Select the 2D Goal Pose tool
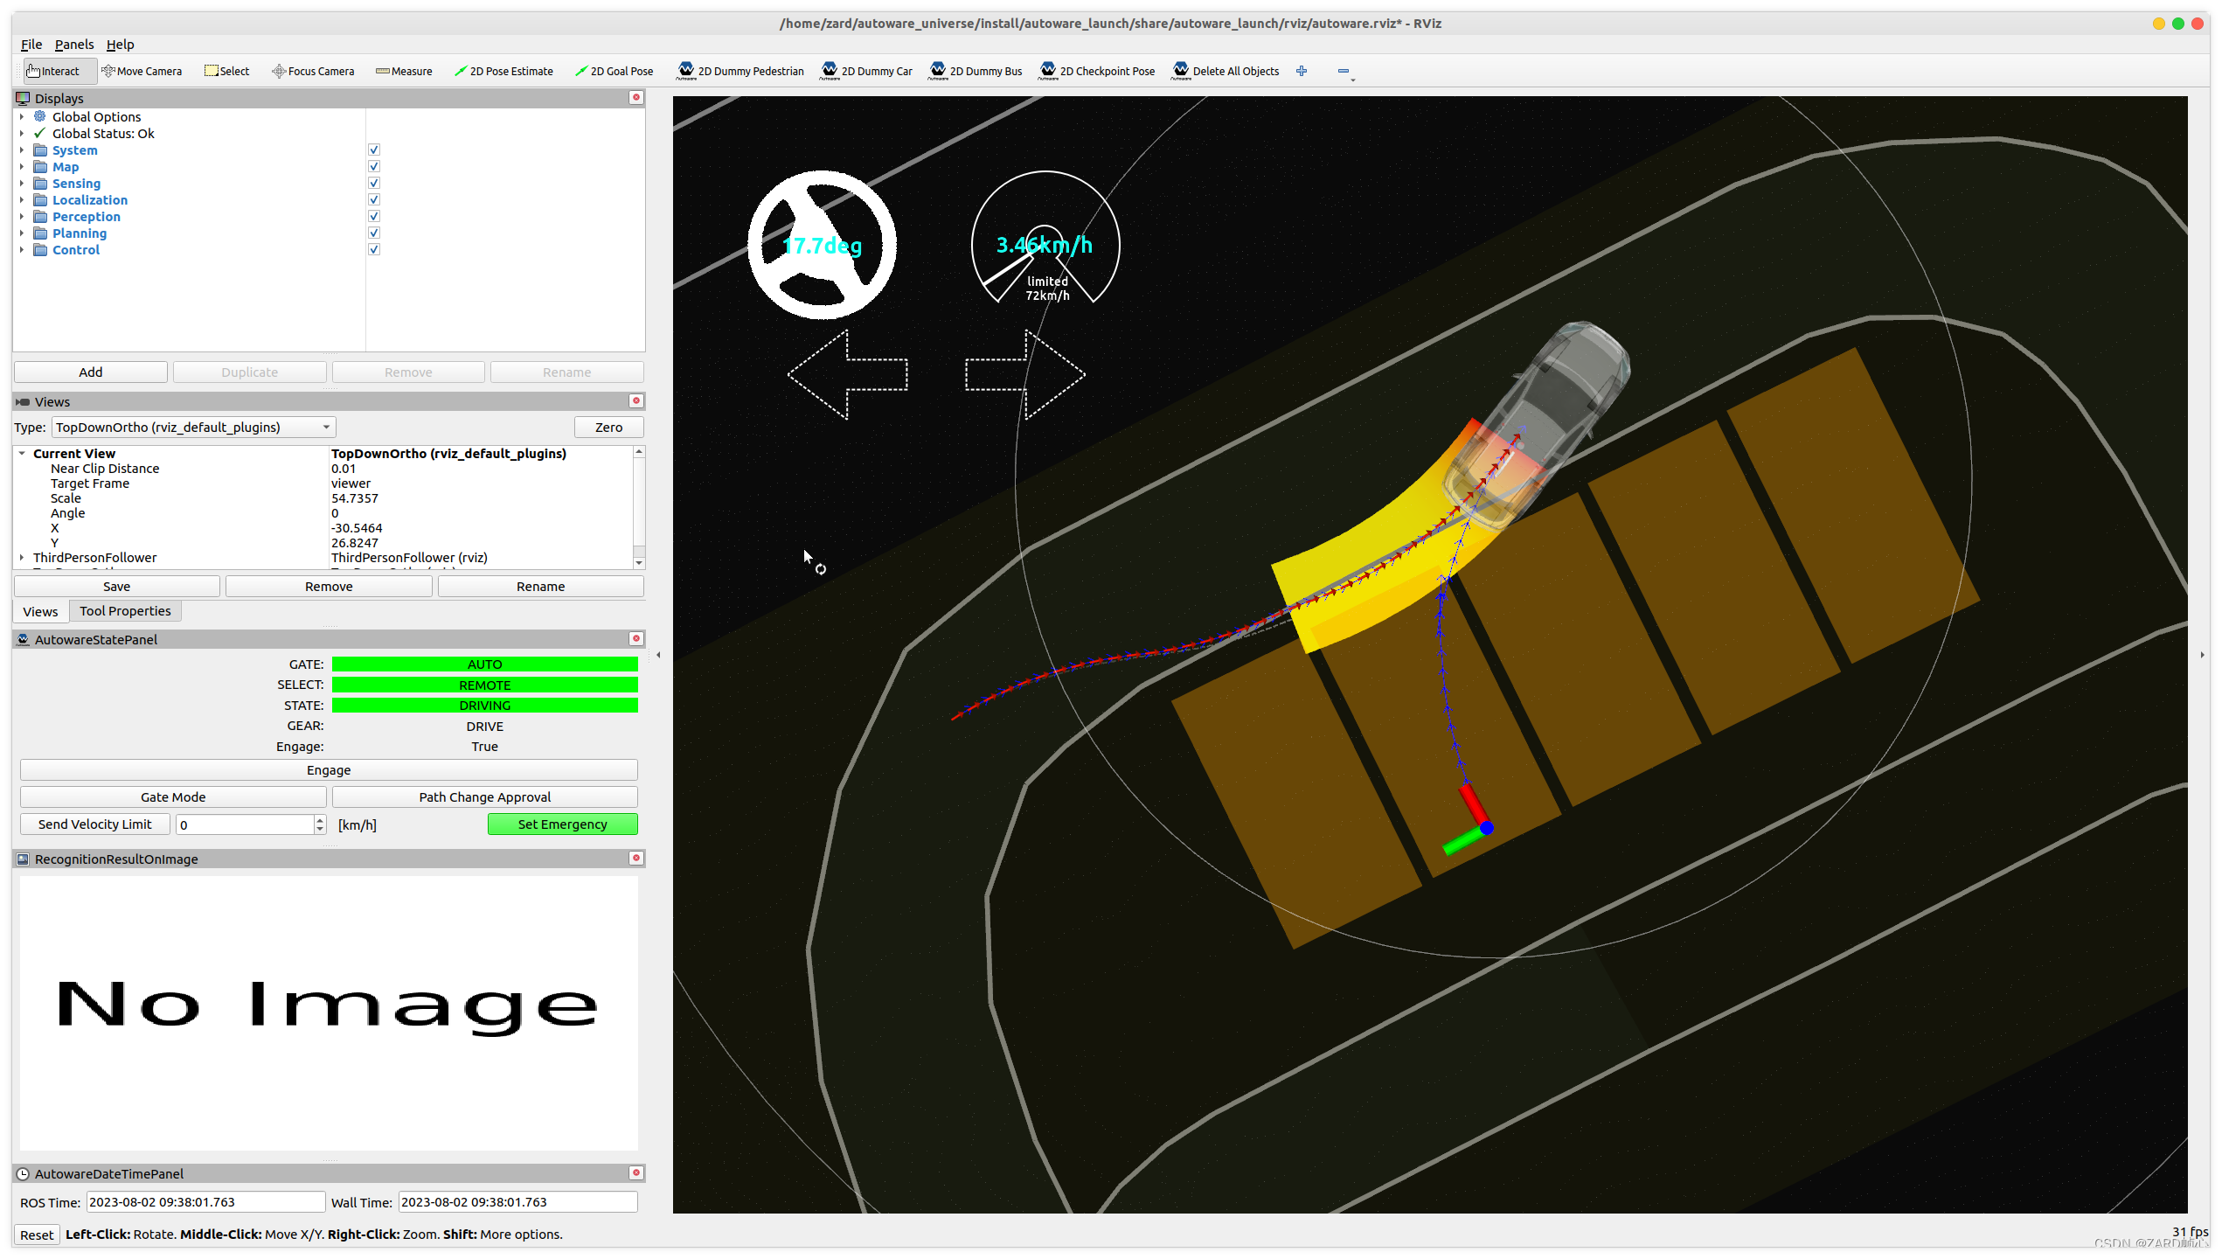Viewport: 2222px width, 1259px height. tap(614, 71)
